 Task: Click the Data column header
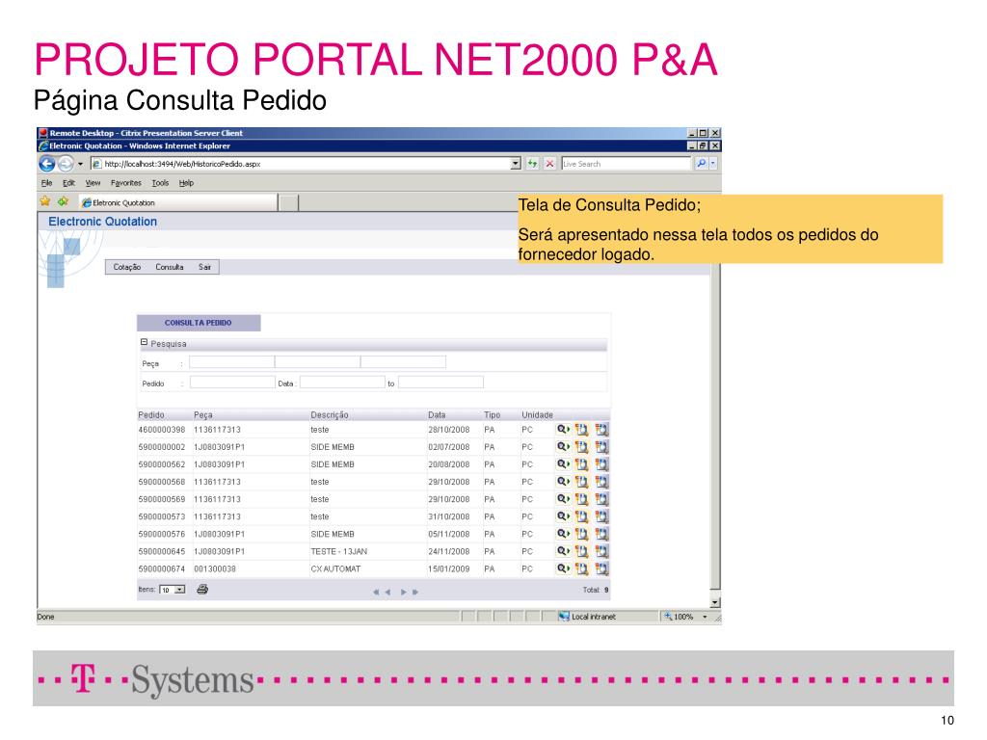tap(437, 415)
